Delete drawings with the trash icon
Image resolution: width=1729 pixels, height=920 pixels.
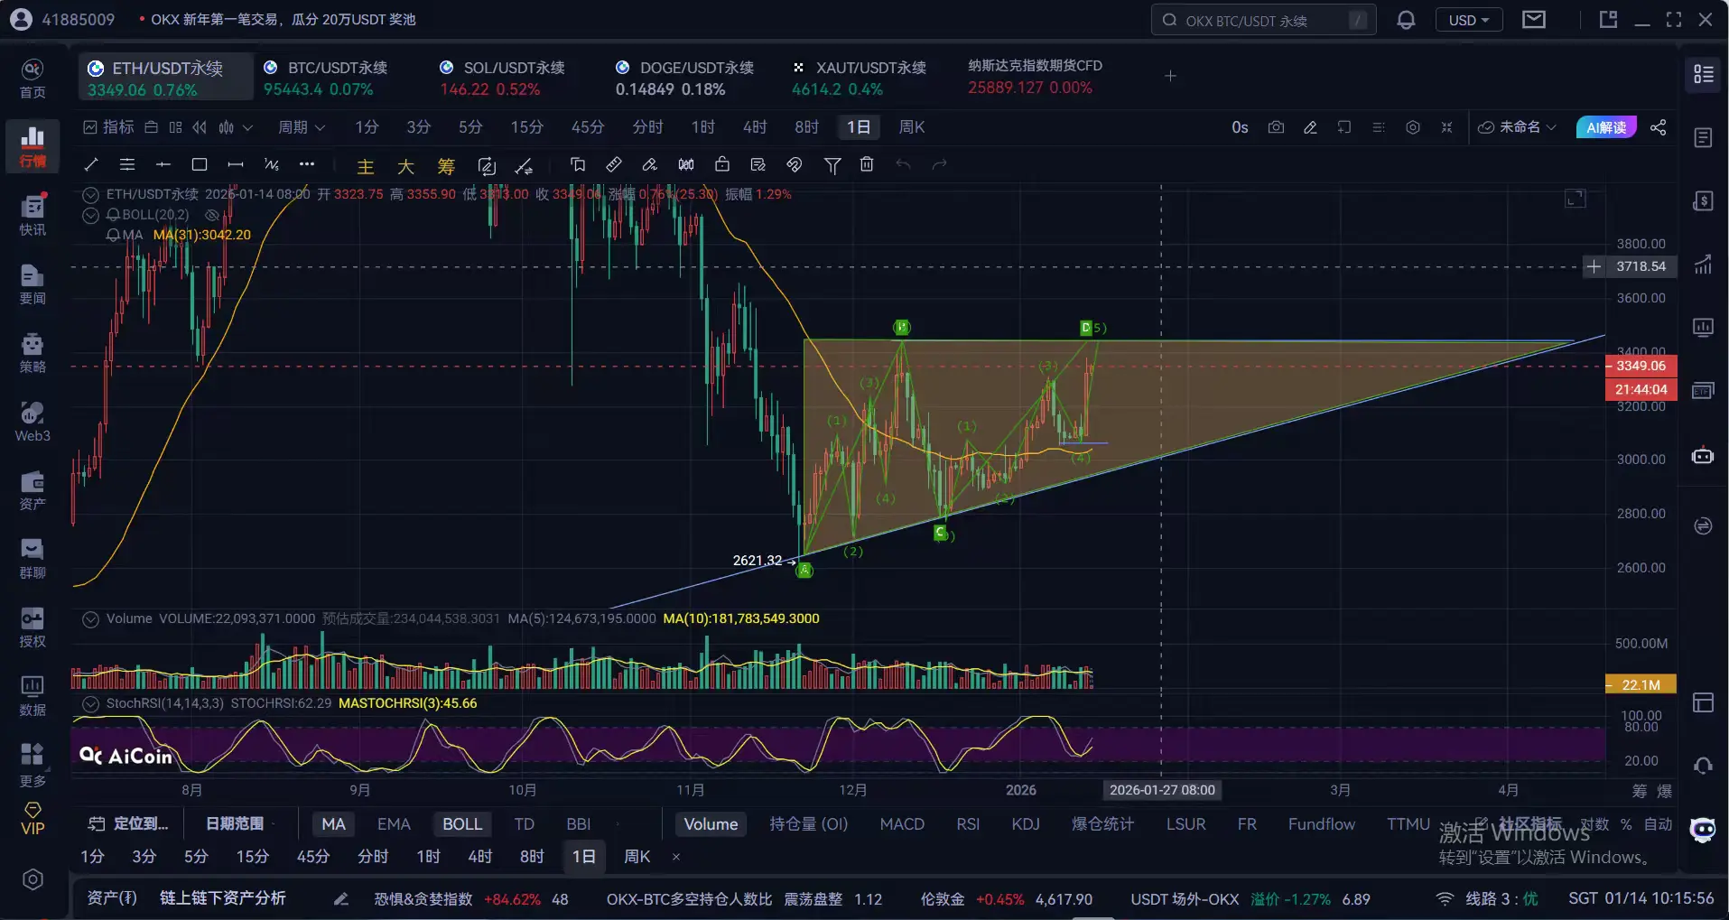click(x=867, y=164)
